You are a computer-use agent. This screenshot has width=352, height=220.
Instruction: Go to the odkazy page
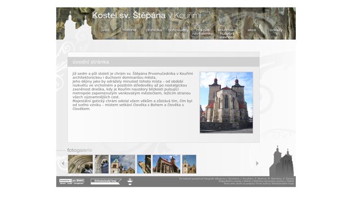tap(276, 30)
